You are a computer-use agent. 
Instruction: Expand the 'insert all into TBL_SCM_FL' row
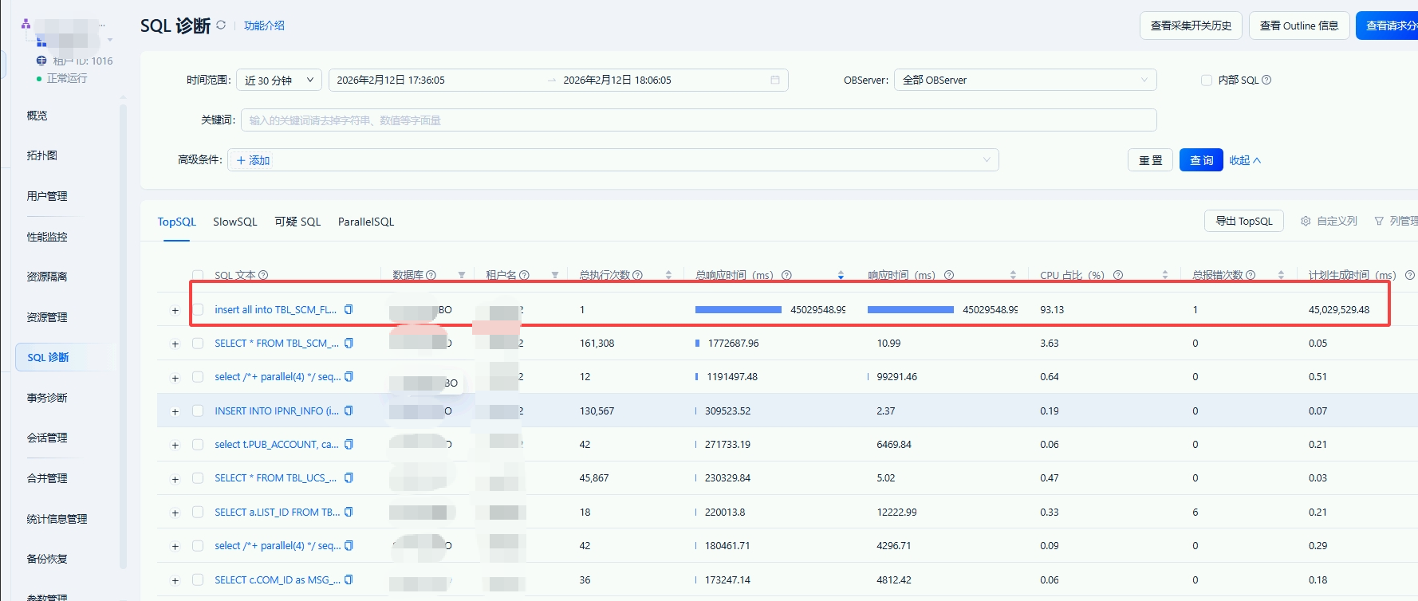pyautogui.click(x=175, y=310)
